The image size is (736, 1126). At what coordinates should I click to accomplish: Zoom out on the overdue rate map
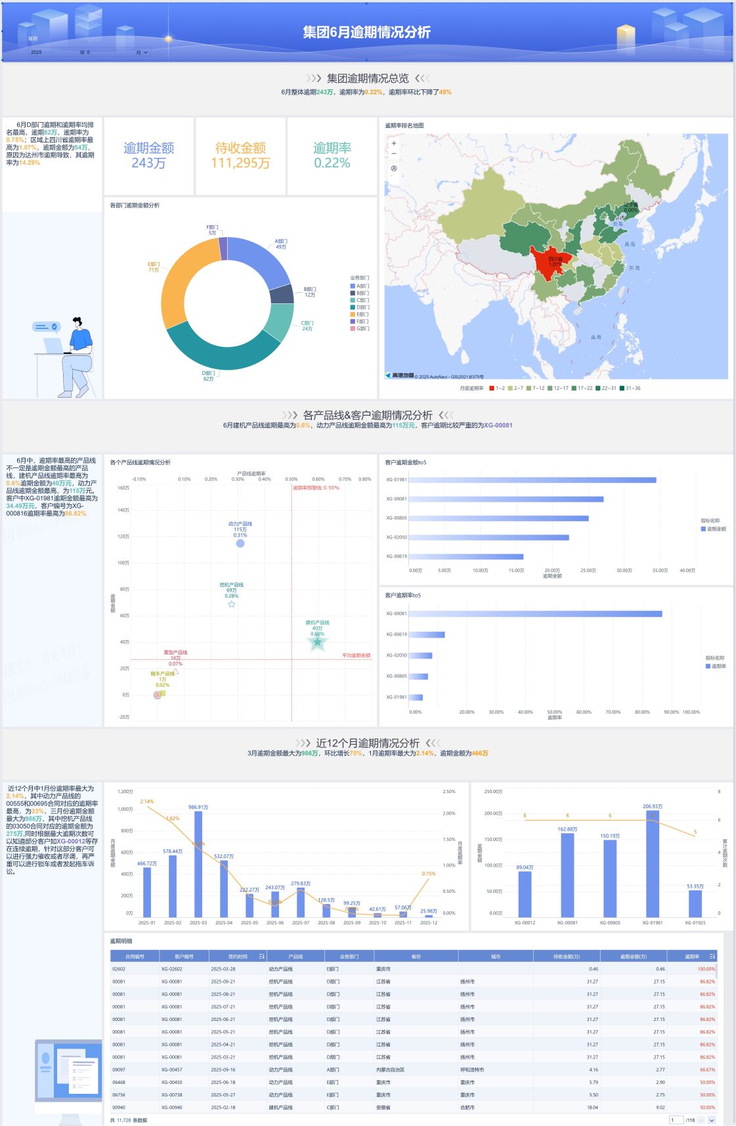coord(394,154)
